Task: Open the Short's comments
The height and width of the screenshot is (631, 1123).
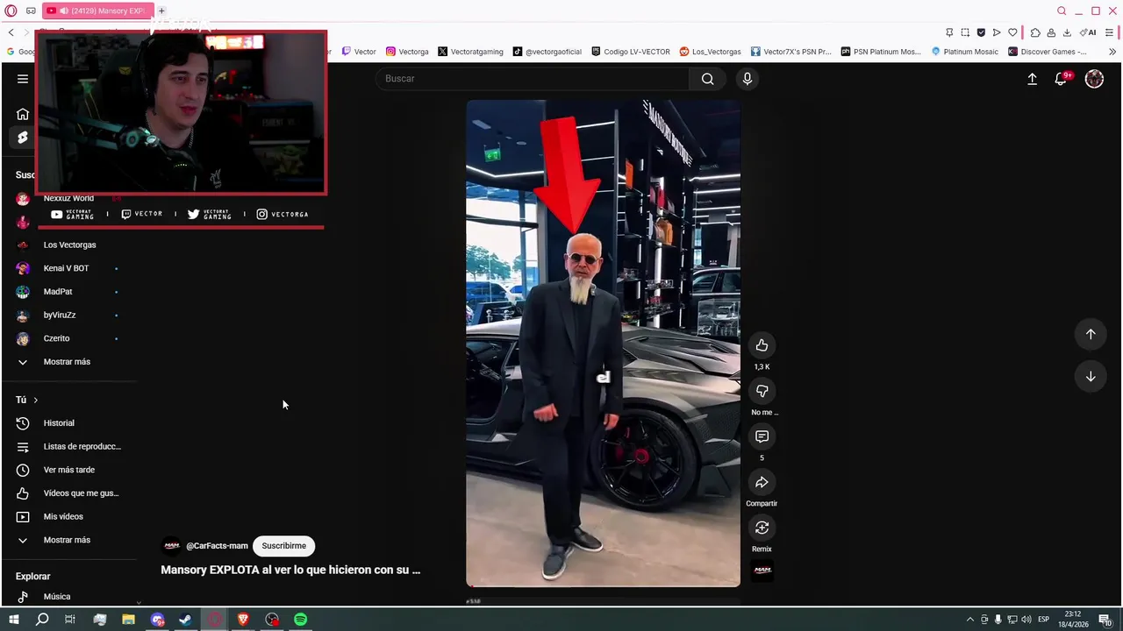Action: click(762, 436)
